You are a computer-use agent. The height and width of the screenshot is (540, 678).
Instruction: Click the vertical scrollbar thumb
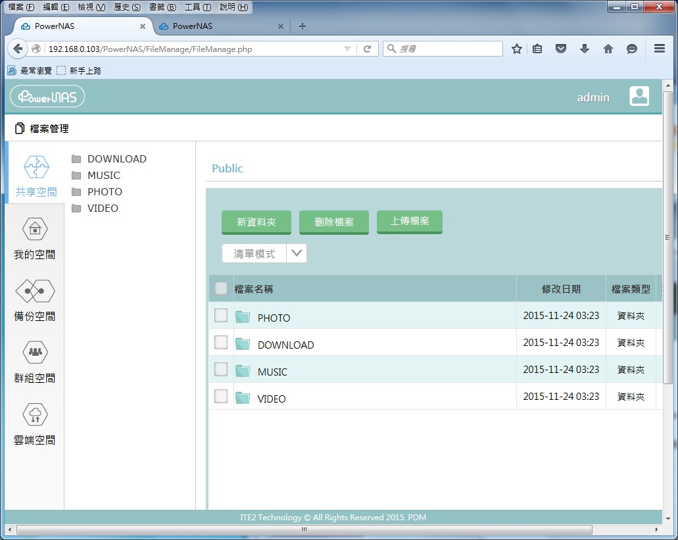click(x=668, y=237)
